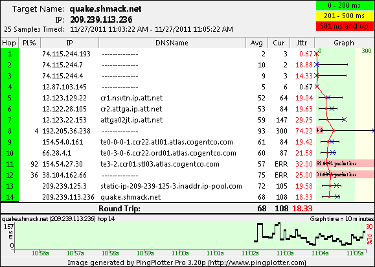
Task: Click quake.shmack.net in hop 14 row
Action: [x=131, y=197]
